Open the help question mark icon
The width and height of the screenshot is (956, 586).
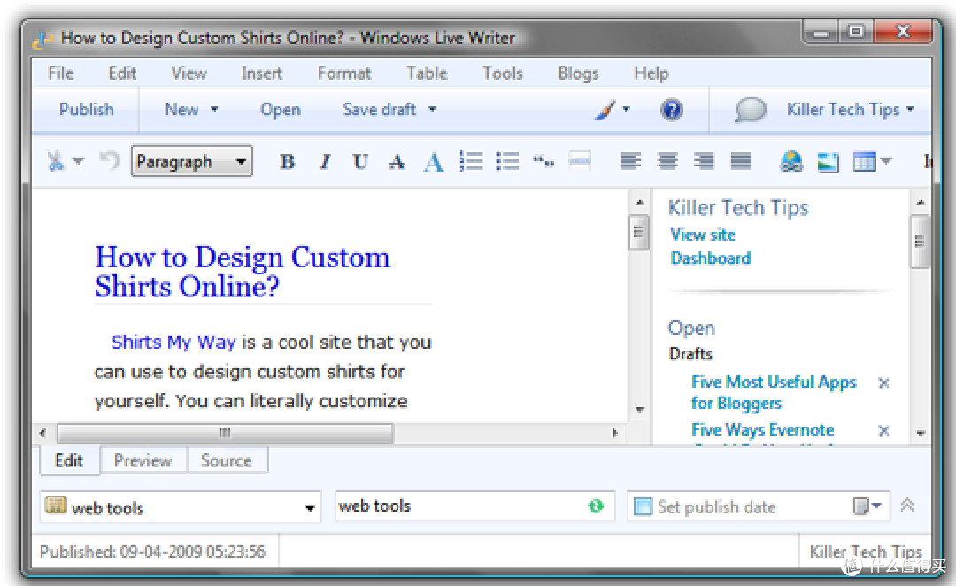[x=671, y=110]
